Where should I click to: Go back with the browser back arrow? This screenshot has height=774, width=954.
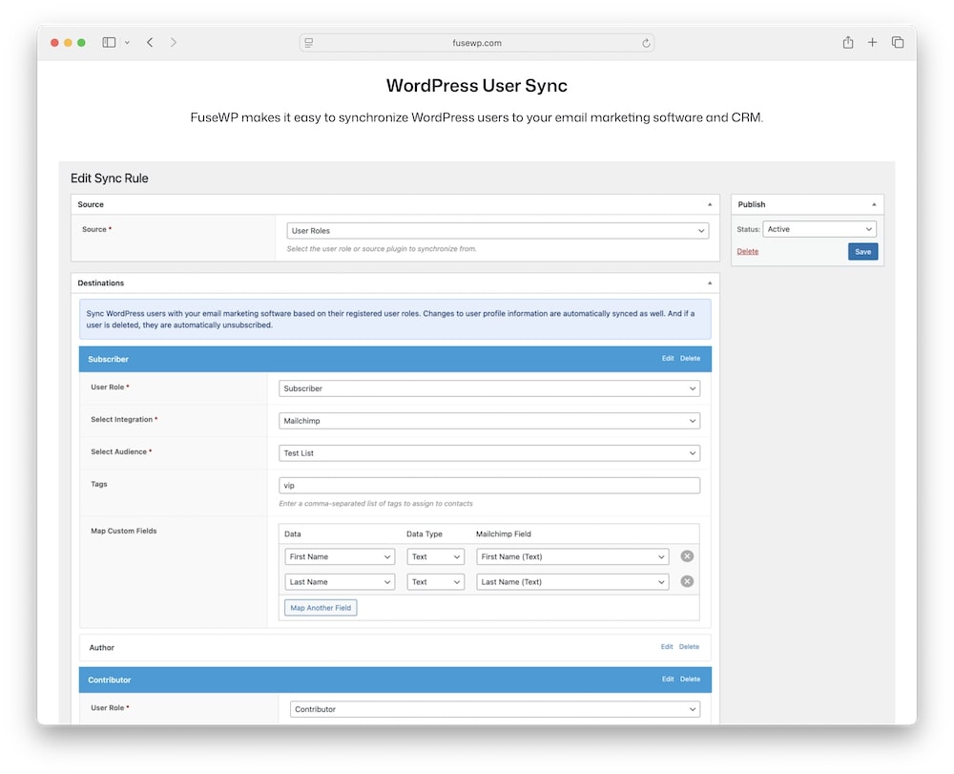pos(150,43)
